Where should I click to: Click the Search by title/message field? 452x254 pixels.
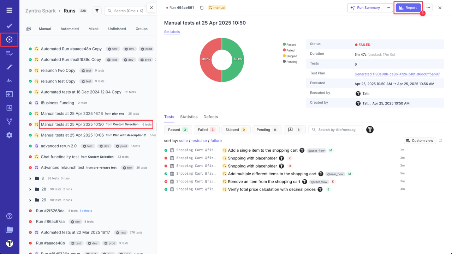[335, 129]
